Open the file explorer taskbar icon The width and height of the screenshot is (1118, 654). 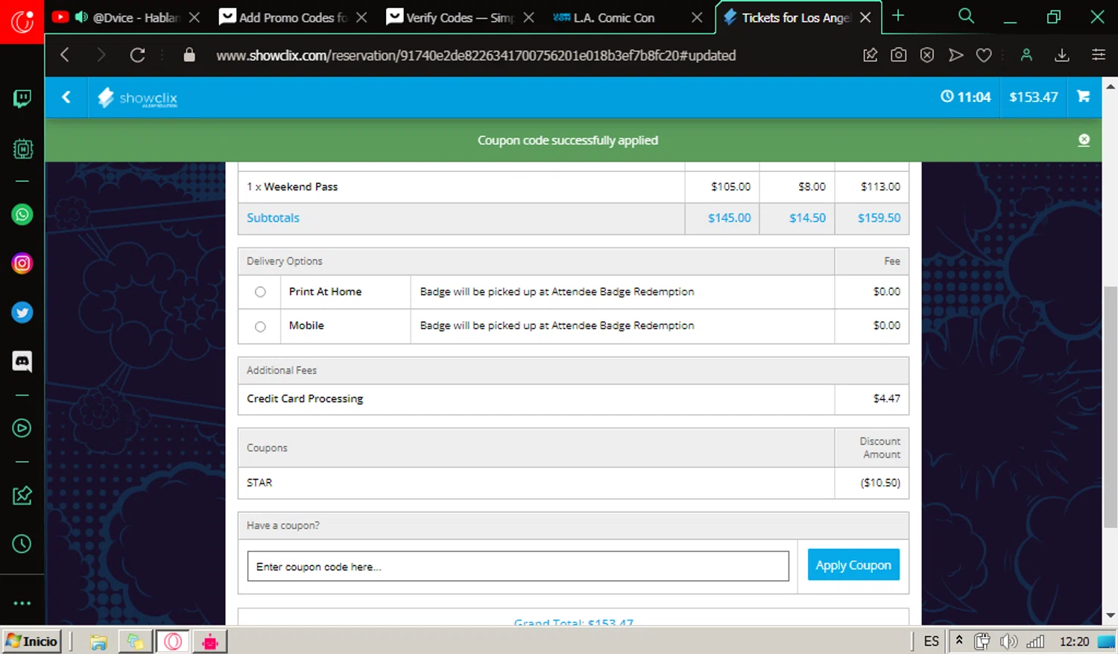(x=98, y=641)
